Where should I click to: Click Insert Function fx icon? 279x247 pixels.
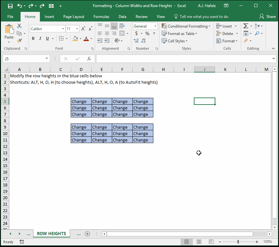click(x=89, y=59)
